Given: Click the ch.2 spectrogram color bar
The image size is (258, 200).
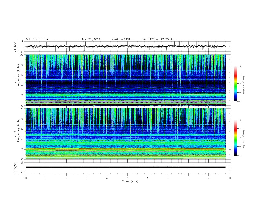Looking at the screenshot, I should pyautogui.click(x=236, y=138).
